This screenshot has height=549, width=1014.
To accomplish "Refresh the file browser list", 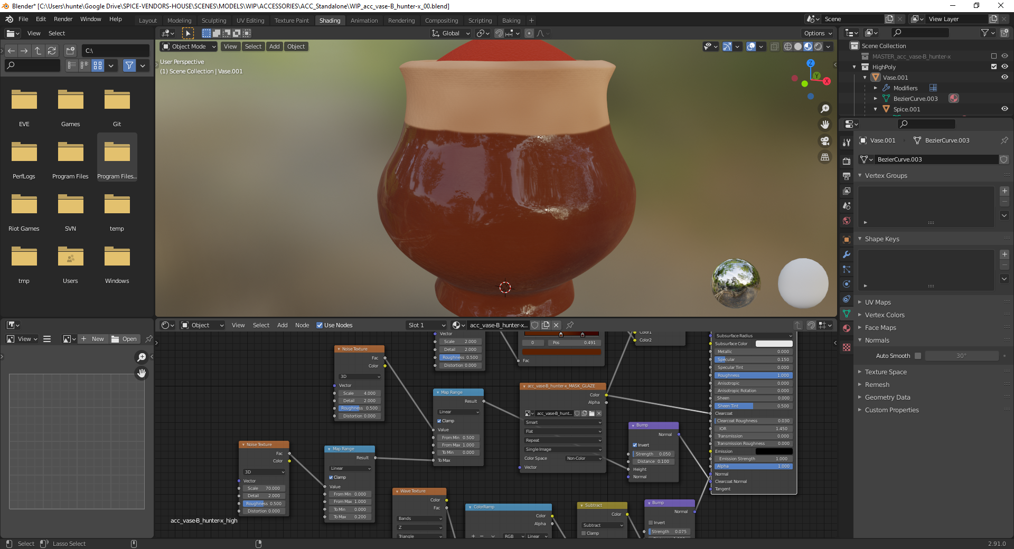I will point(52,51).
